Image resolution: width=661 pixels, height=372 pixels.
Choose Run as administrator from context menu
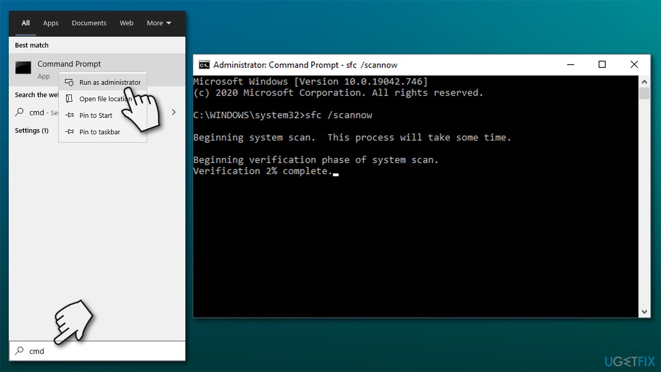[103, 82]
